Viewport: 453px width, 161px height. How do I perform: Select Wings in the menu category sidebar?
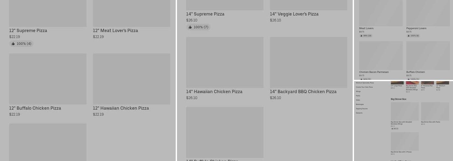click(x=358, y=91)
